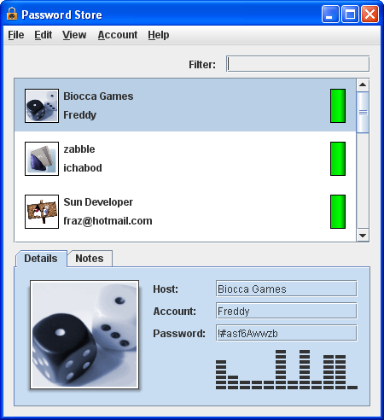The height and width of the screenshot is (420, 384).
Task: Click the green strength bar for Biocca Games
Action: (x=338, y=106)
